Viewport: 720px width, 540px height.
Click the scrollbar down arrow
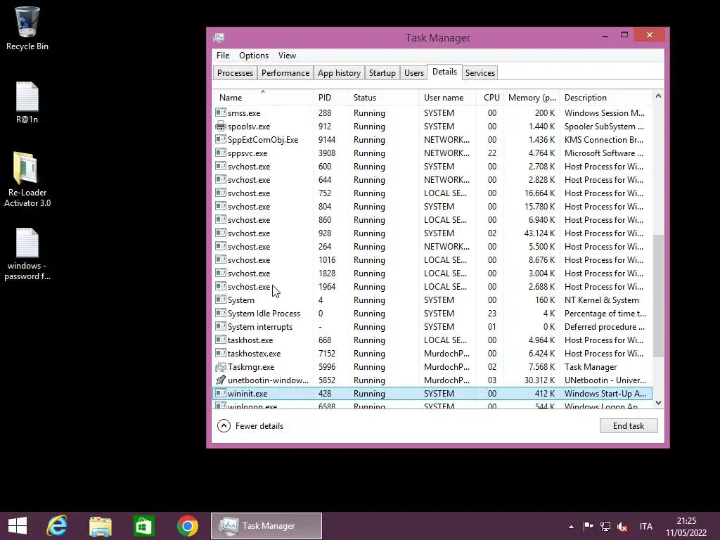click(658, 403)
